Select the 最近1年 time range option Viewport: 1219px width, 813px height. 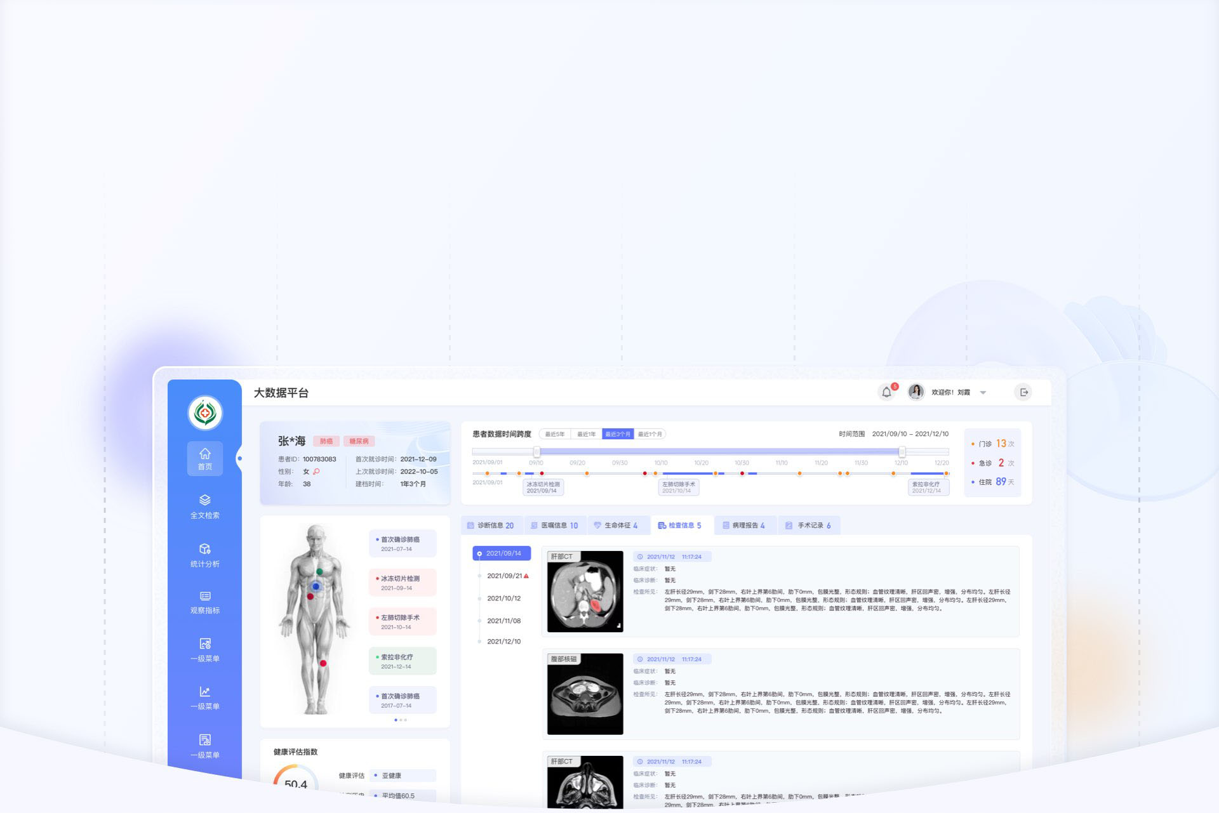click(x=586, y=435)
